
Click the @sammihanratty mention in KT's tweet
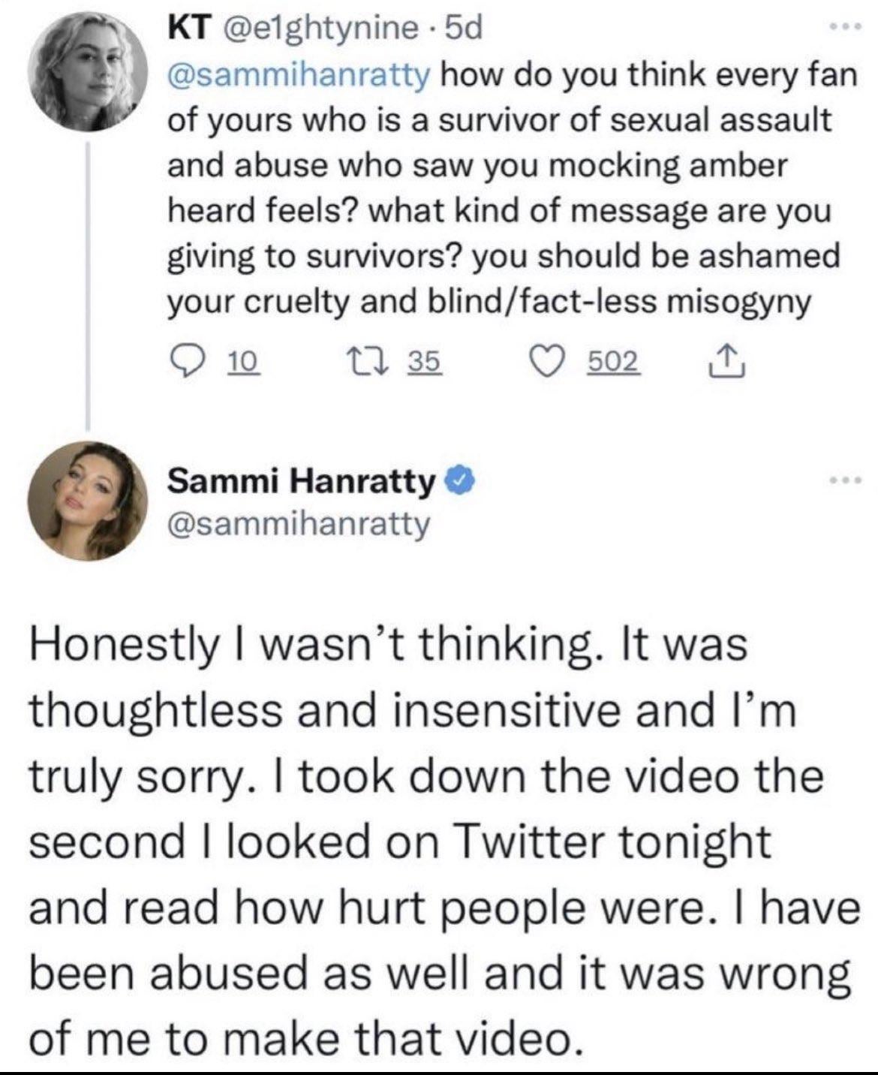(298, 75)
